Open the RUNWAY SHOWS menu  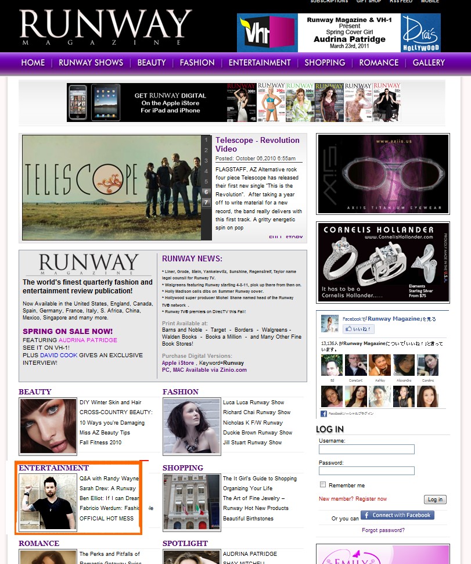[x=91, y=63]
